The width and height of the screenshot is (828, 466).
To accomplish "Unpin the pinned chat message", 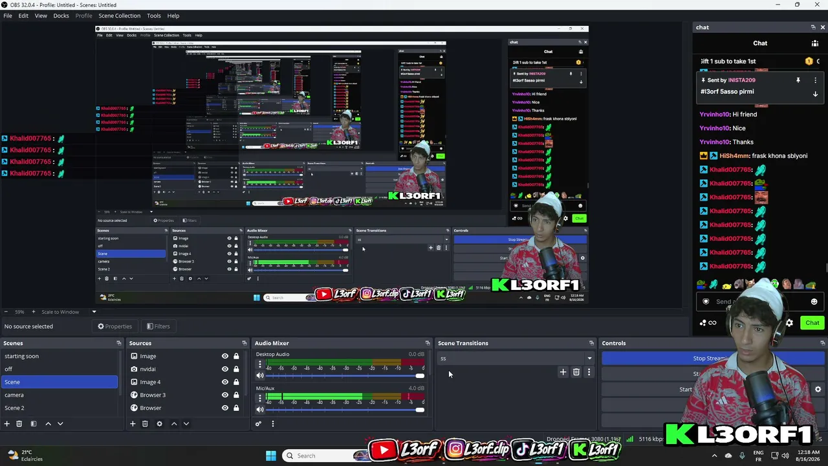I will point(798,80).
